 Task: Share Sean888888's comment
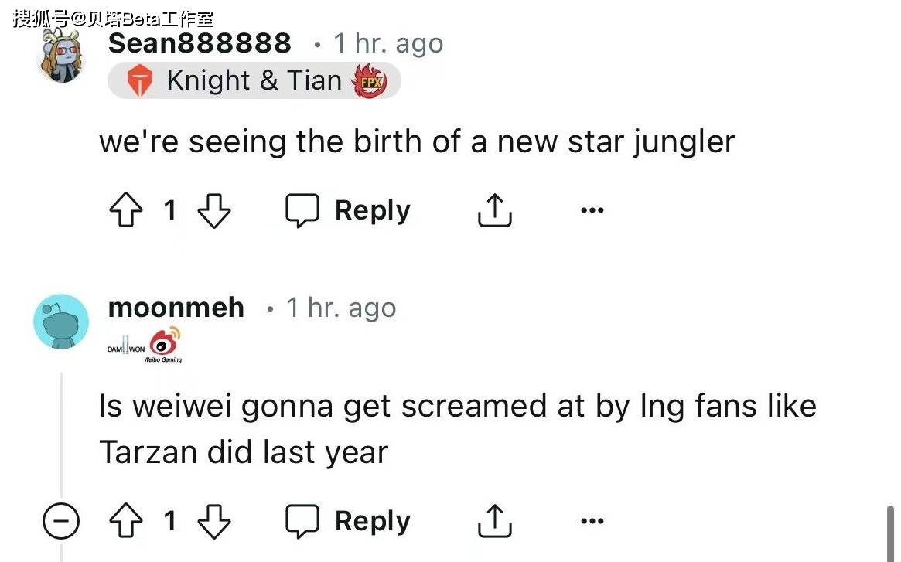[x=494, y=210]
